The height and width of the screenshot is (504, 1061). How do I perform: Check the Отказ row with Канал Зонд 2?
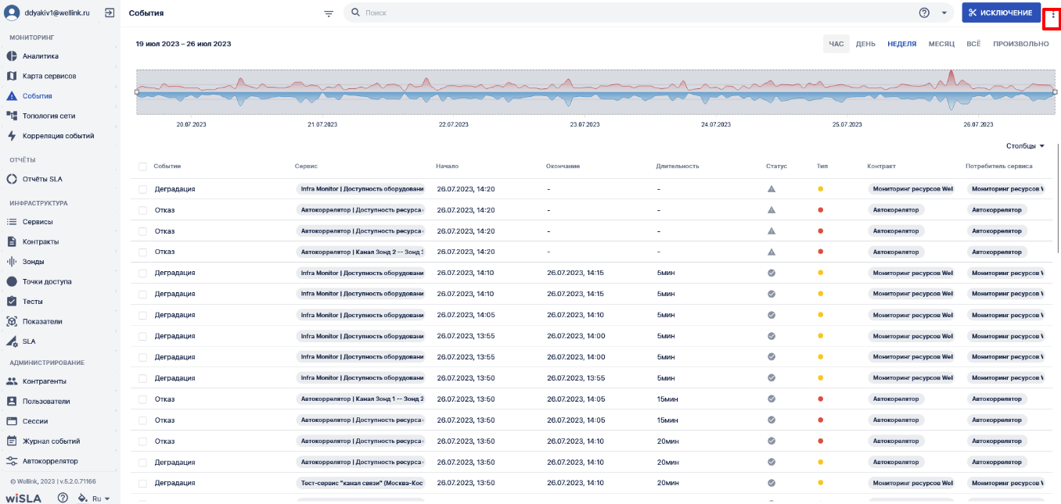[x=142, y=252]
